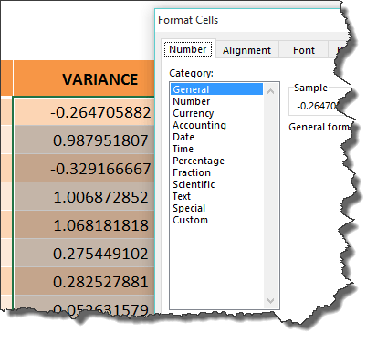This screenshot has height=343, width=377.
Task: Choose the Currency category
Action: [x=193, y=113]
